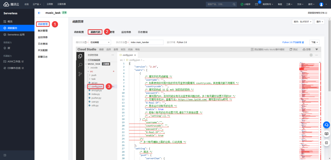Click the user avatar icon
The image size is (331, 160).
[321, 4]
